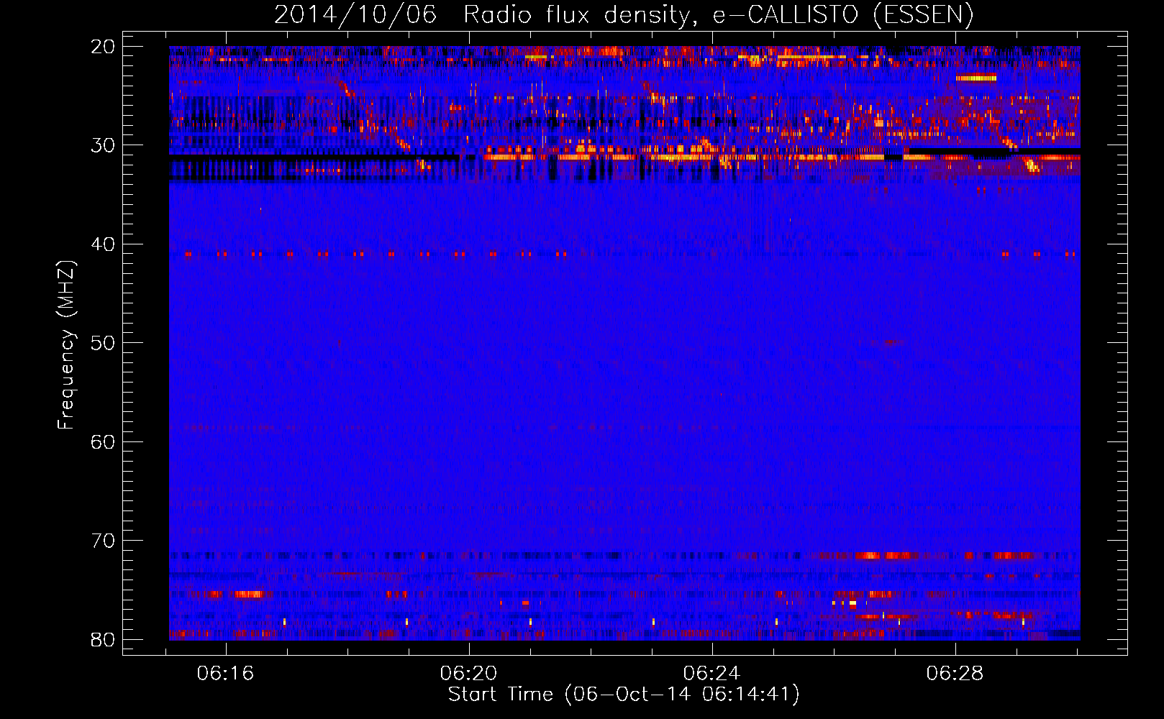Click the '20' frequency tick label

coord(103,47)
